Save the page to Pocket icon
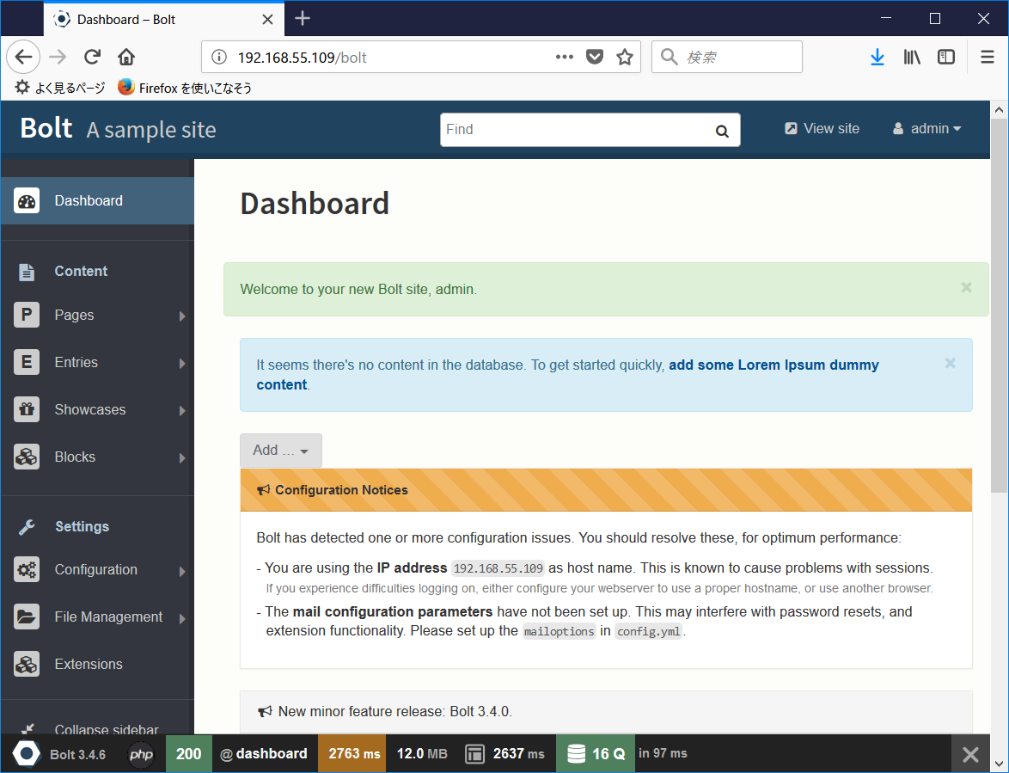Screen dimensions: 1009x773 595,58
